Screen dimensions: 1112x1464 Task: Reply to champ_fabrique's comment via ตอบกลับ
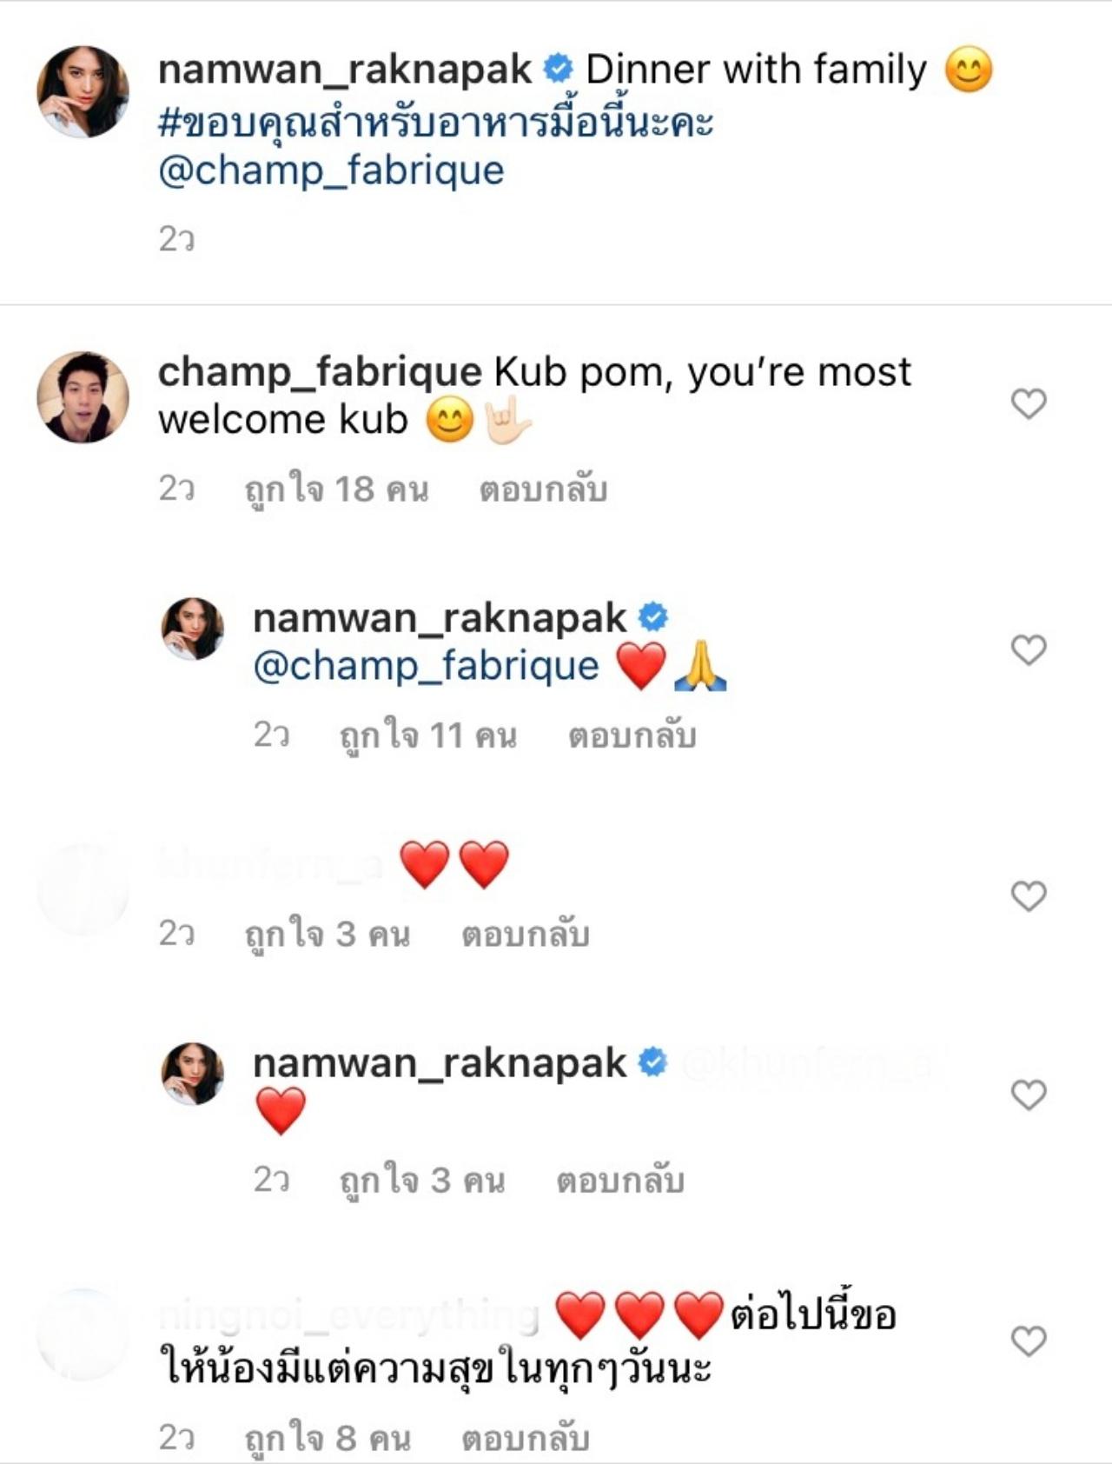point(543,490)
